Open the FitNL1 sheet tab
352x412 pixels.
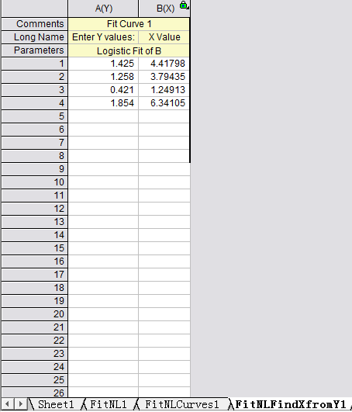pyautogui.click(x=108, y=404)
